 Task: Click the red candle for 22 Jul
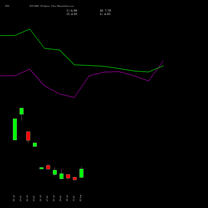(28, 136)
